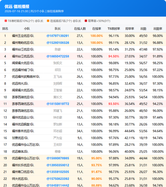Click the dark red 背单率<50% legend square
166x187 pixels.
pyautogui.click(x=86, y=21)
